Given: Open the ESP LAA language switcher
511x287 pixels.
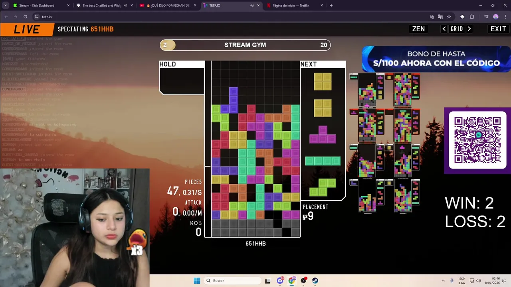Looking at the screenshot, I should 462,281.
